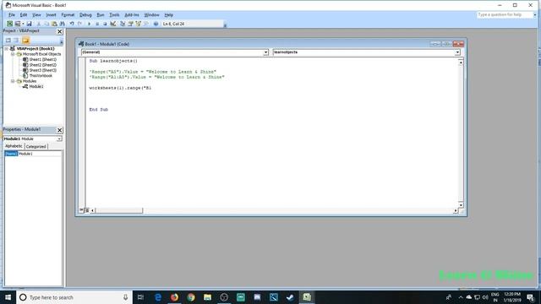
Task: Open the Help menu
Action: (x=169, y=15)
